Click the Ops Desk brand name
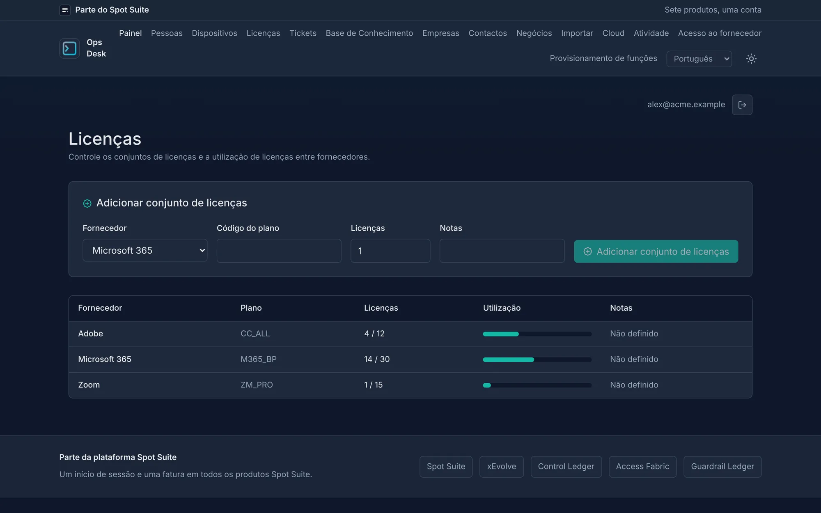The width and height of the screenshot is (821, 513). pos(96,48)
